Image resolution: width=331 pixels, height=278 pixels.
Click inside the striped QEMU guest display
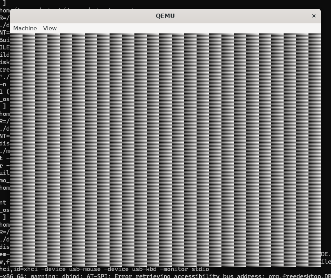(165, 150)
